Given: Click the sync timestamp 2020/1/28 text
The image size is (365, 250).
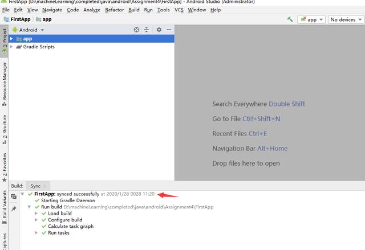Looking at the screenshot, I should click(128, 194).
